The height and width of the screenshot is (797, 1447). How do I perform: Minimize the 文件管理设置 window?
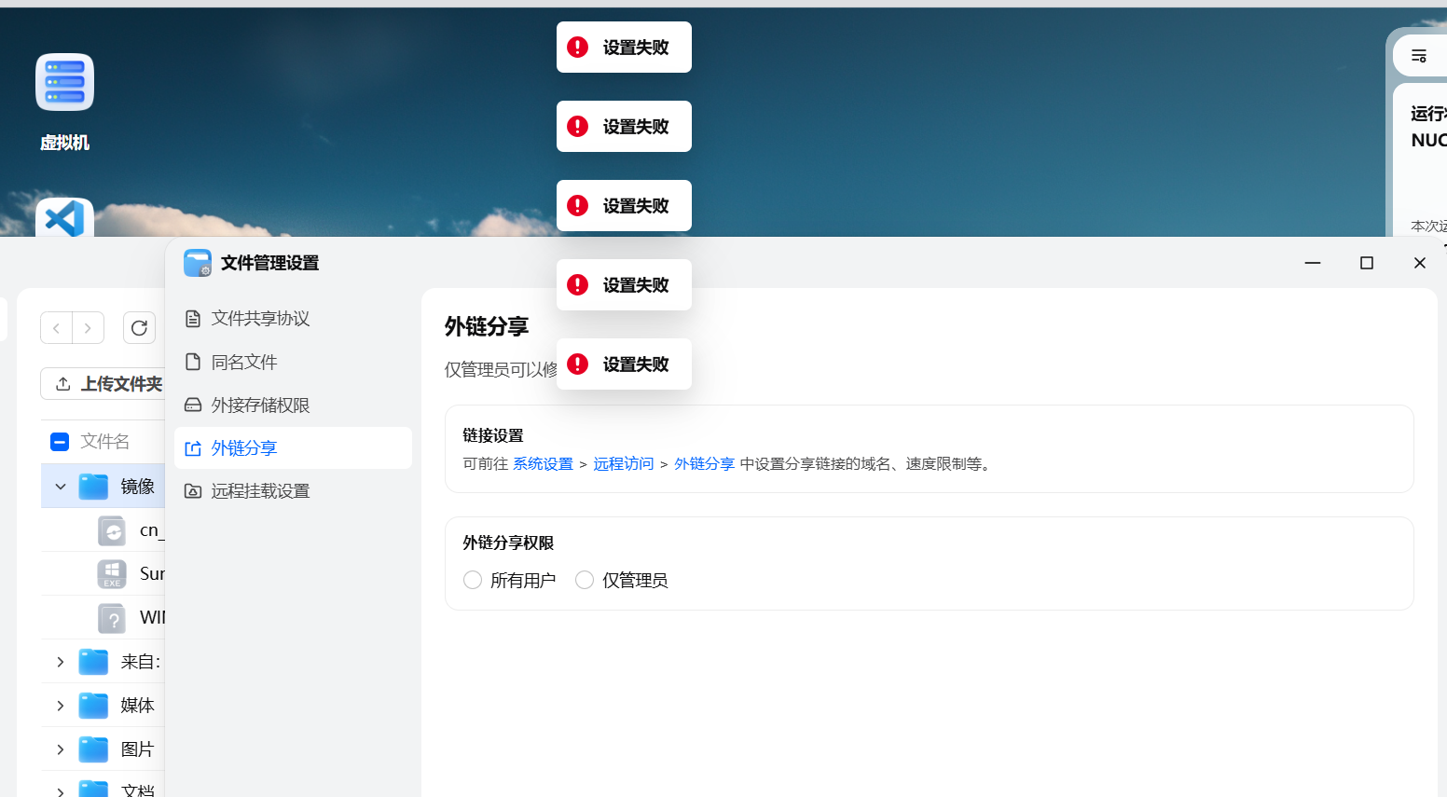tap(1313, 263)
